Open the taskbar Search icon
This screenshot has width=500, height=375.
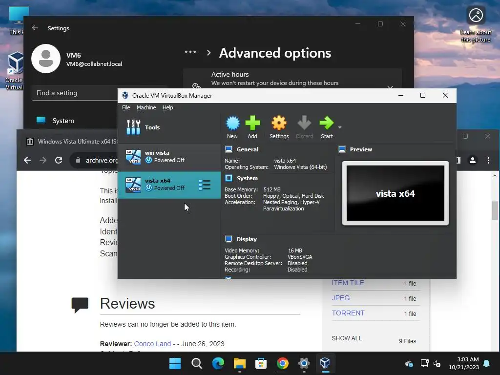196,363
